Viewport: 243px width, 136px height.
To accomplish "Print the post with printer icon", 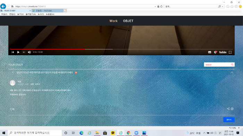I will coord(232,109).
